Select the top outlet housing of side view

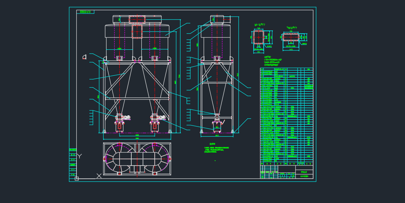(x=217, y=20)
